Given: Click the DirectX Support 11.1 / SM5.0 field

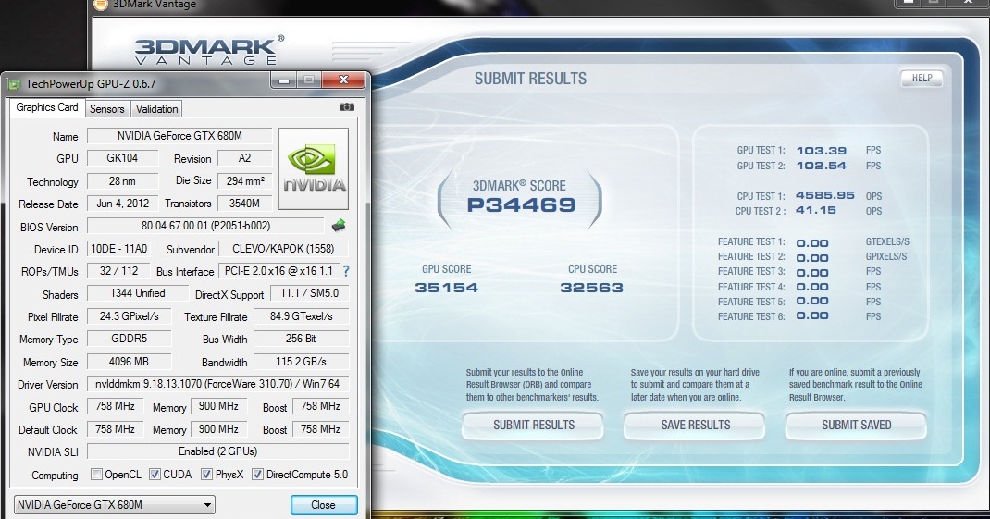Looking at the screenshot, I should (309, 293).
